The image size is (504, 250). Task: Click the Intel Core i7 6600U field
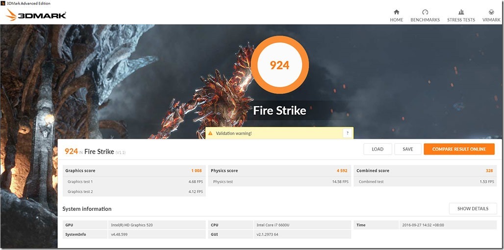pyautogui.click(x=302, y=225)
